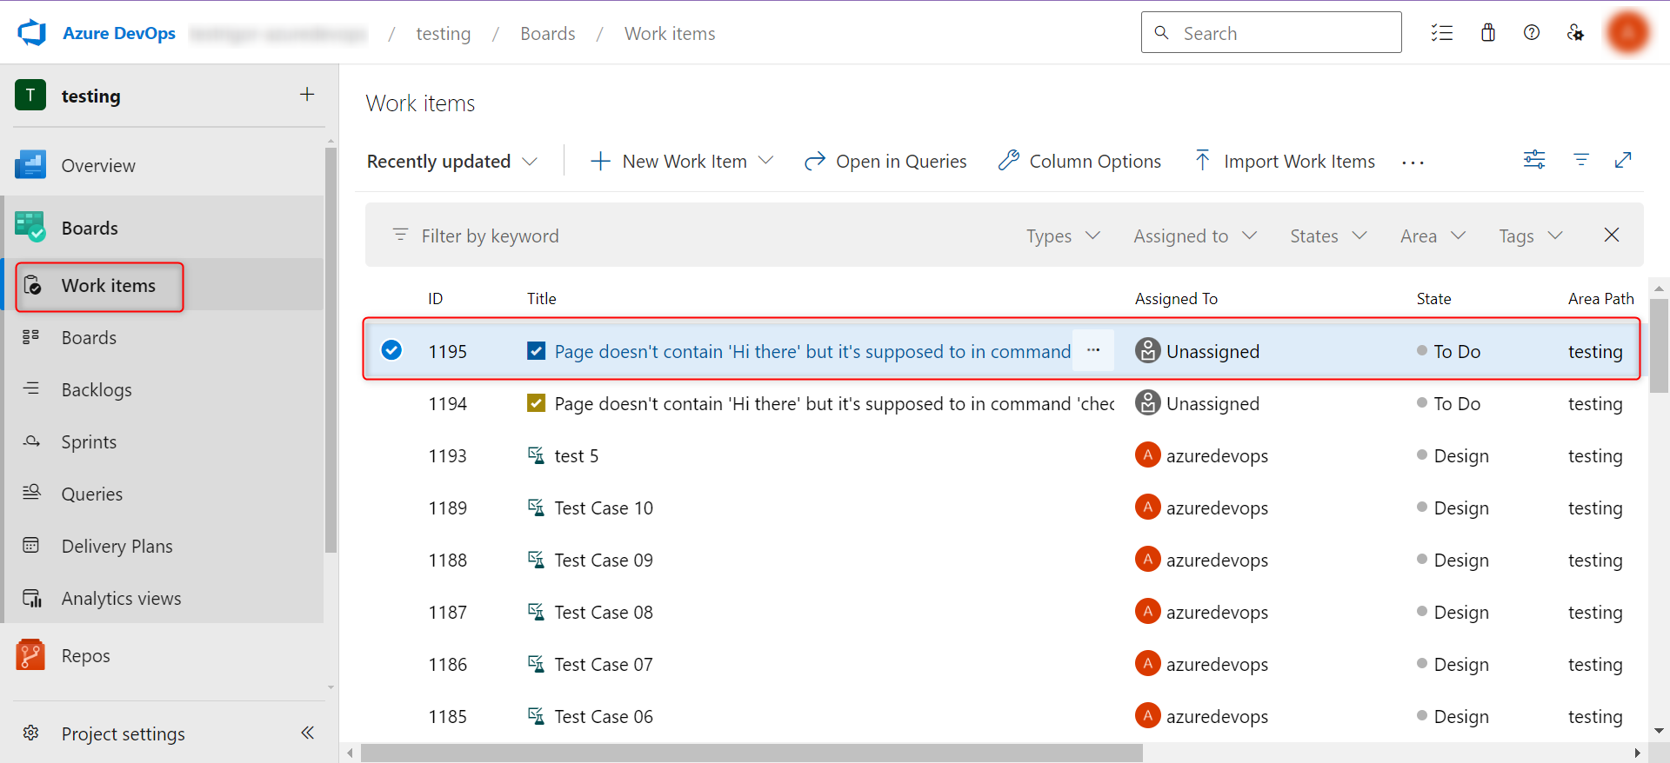Expand the Assigned to filter dropdown
This screenshot has height=763, width=1670.
tap(1195, 236)
